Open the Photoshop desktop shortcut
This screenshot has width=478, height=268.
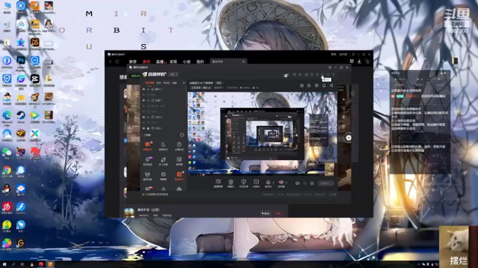tap(21, 63)
